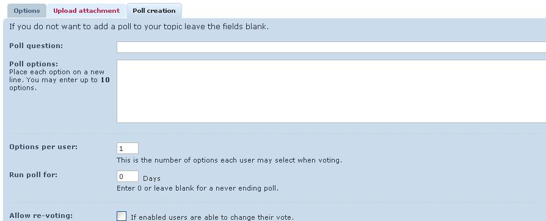Focus the Poll question text field

(x=331, y=47)
